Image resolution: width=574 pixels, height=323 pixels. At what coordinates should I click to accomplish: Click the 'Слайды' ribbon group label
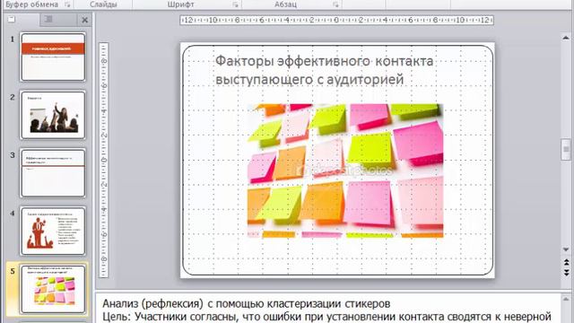[104, 4]
